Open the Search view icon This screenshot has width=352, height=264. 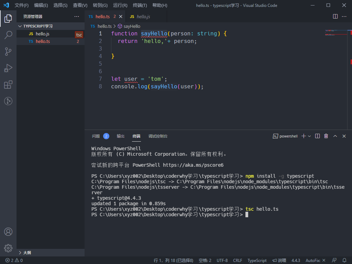tap(8, 35)
